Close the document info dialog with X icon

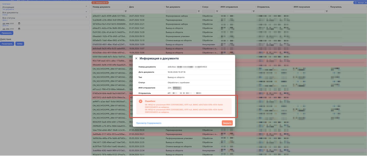click(136, 59)
